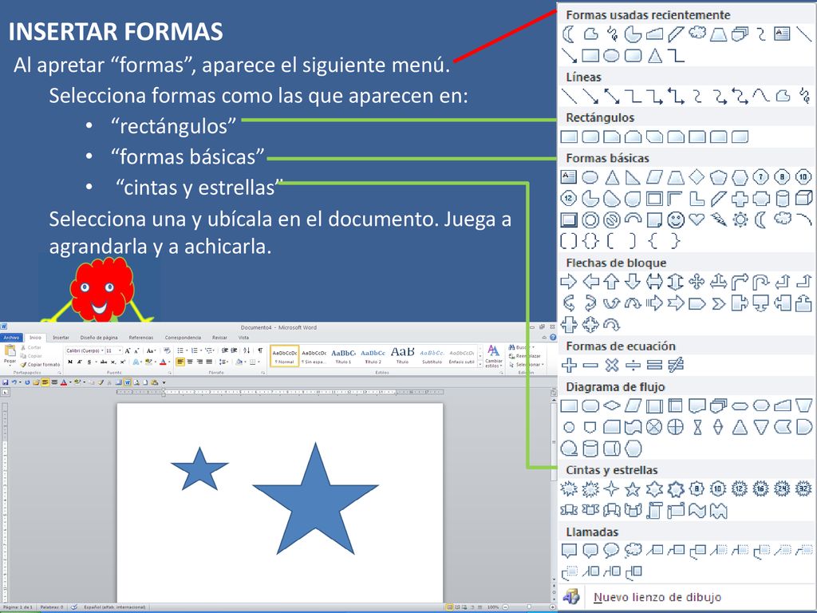Viewport: 817px width, 613px height.
Task: Click the Reemplazar button
Action: click(x=525, y=356)
